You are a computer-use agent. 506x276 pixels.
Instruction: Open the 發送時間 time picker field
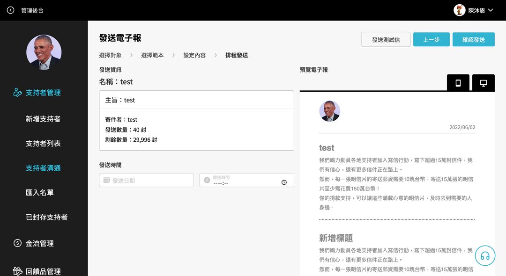(x=246, y=181)
